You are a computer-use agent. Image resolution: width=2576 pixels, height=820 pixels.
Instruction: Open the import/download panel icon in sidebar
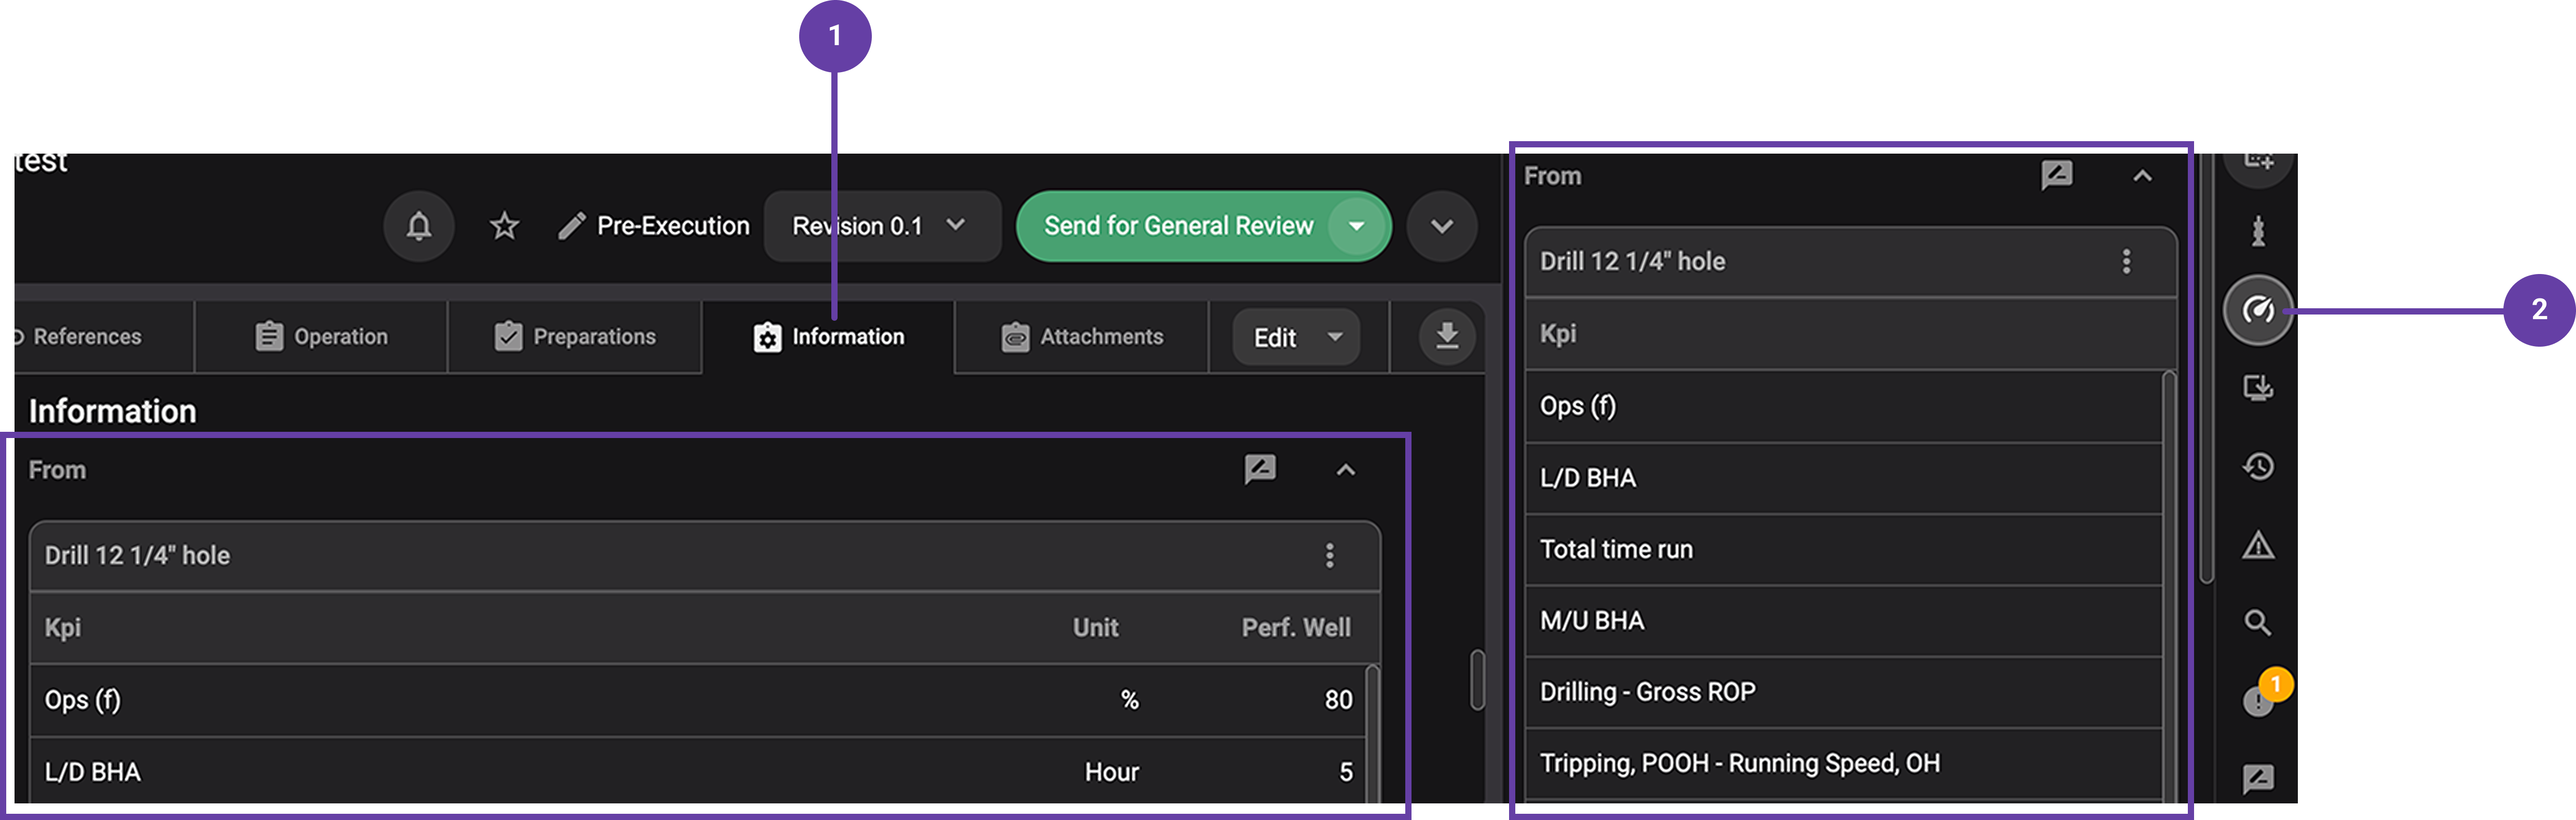coord(2258,388)
